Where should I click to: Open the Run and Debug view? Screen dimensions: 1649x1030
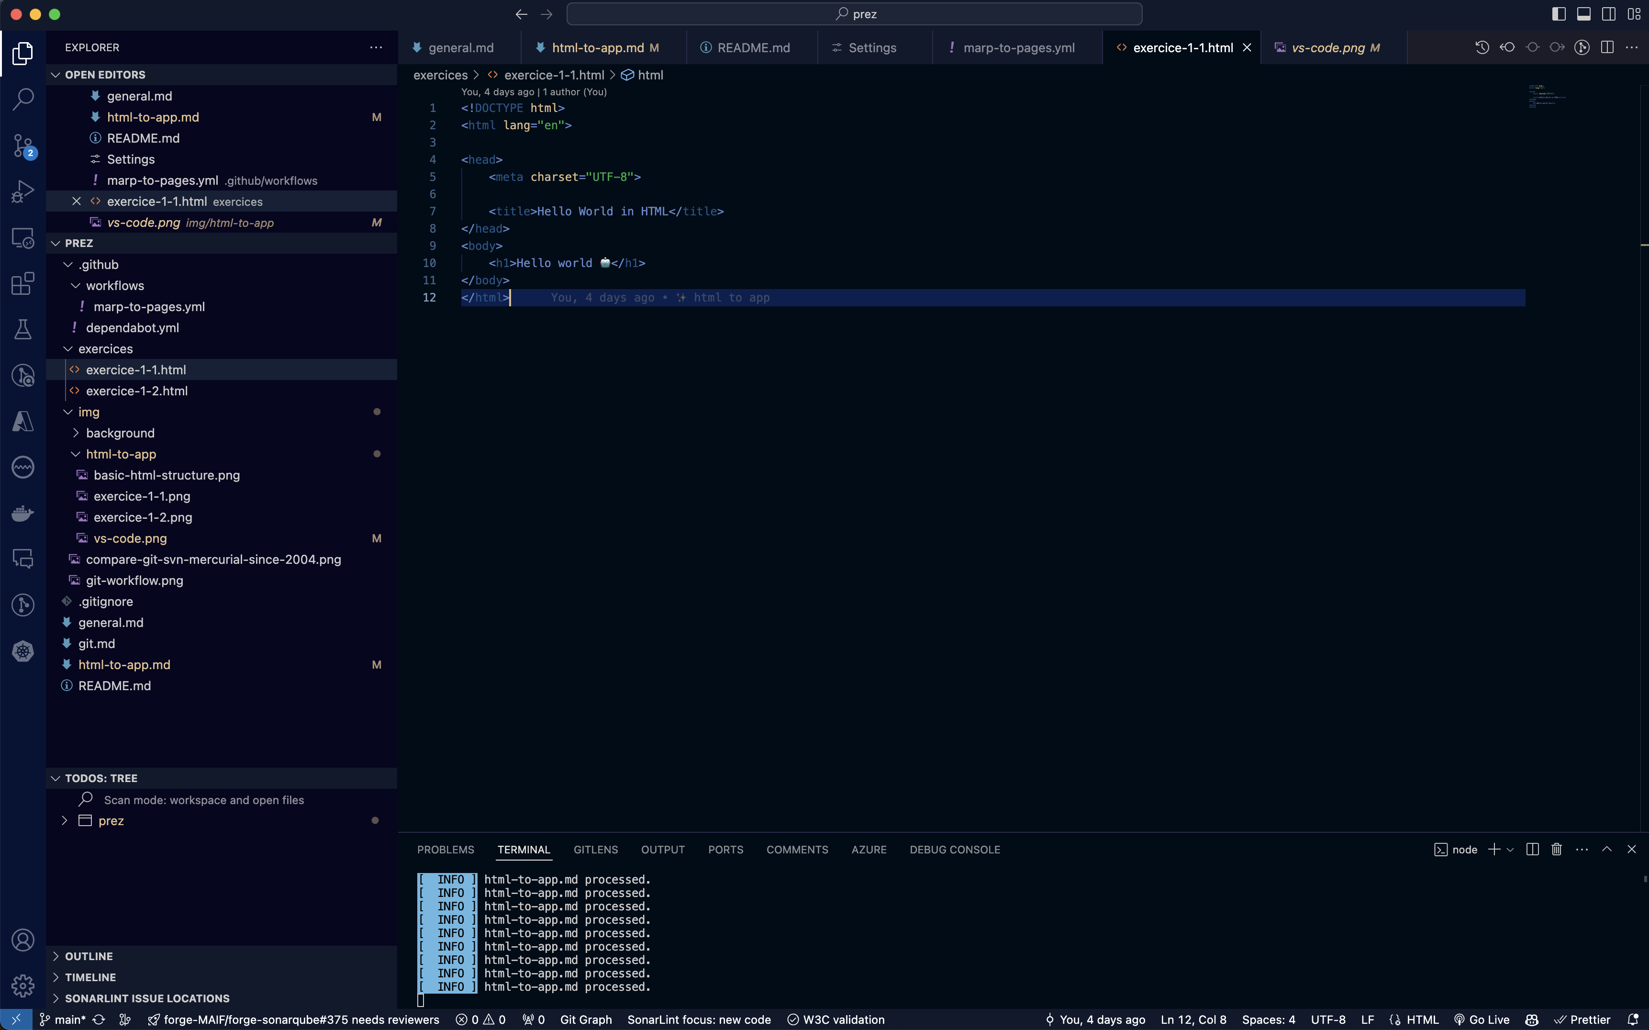pyautogui.click(x=22, y=191)
